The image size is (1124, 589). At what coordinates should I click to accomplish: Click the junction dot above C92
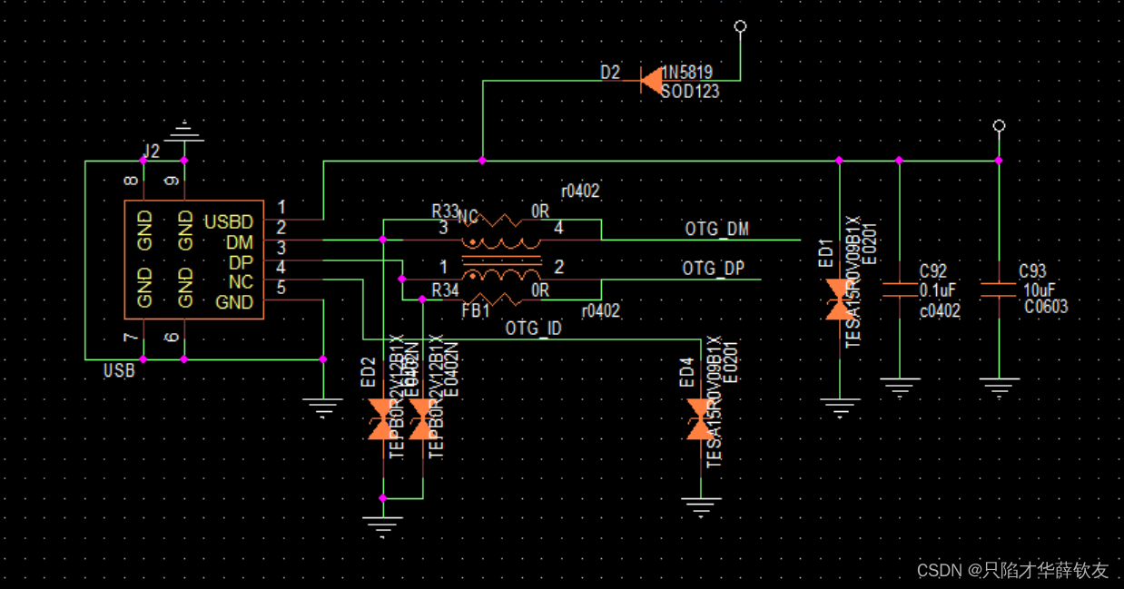coord(899,161)
